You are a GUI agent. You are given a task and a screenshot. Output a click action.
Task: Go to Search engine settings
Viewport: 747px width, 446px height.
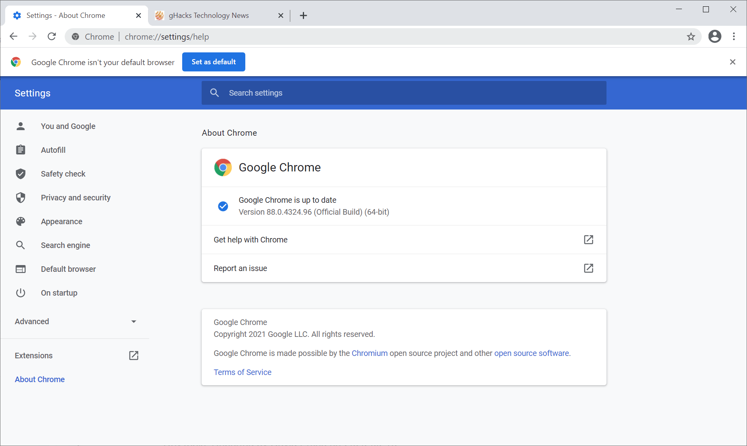click(65, 245)
